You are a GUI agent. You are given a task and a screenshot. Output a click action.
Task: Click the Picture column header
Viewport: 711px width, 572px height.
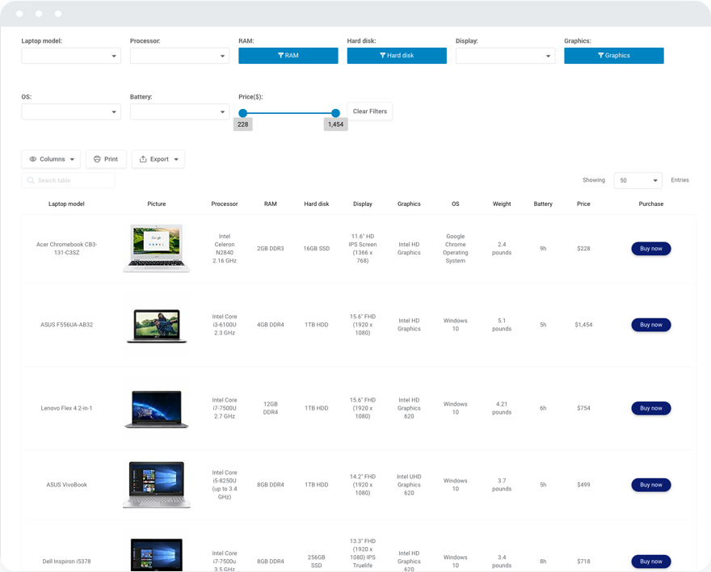click(157, 204)
